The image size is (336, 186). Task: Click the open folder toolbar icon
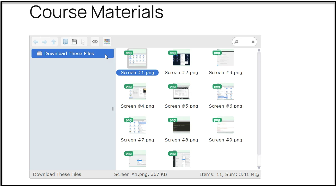tap(65, 42)
